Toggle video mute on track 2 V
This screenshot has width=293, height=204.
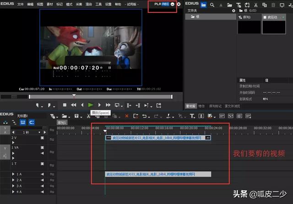pyautogui.click(x=43, y=138)
